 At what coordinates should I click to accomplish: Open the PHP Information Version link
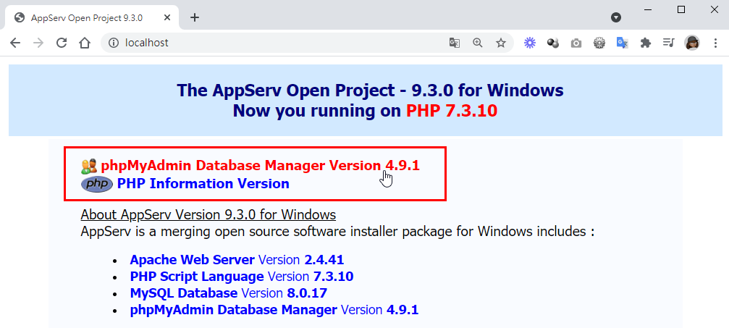[203, 184]
